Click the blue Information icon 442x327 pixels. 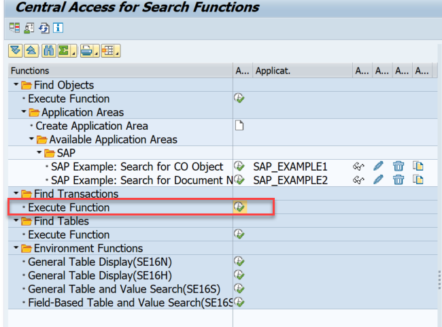[x=58, y=28]
